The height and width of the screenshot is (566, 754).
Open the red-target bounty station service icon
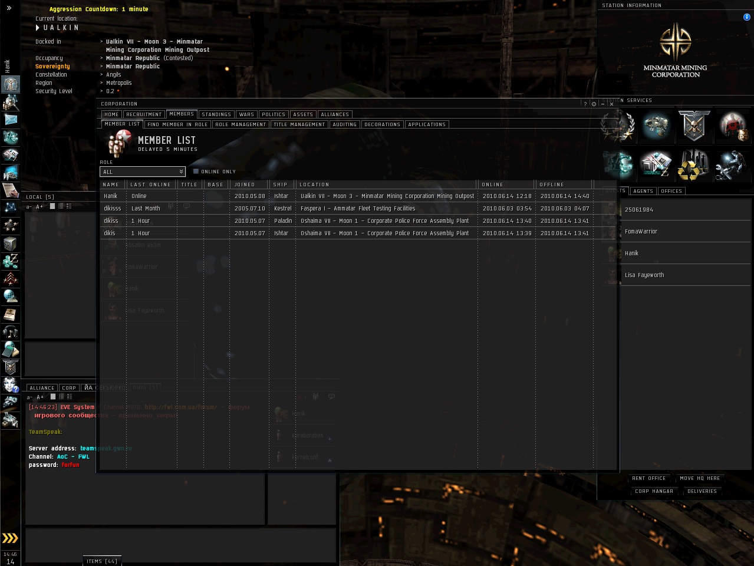click(732, 126)
